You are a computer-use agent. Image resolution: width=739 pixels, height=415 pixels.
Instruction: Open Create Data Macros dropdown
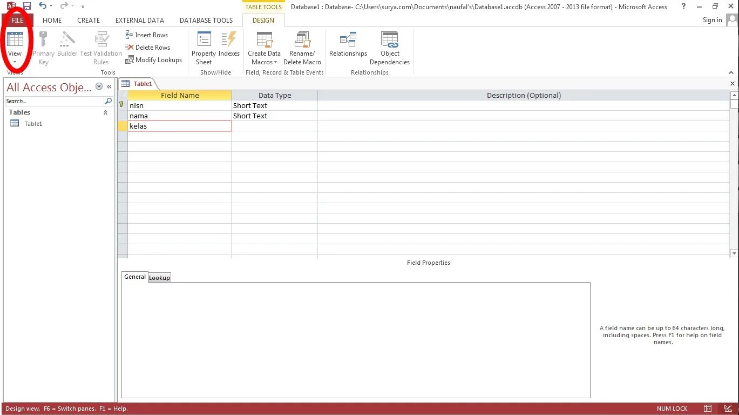(264, 48)
